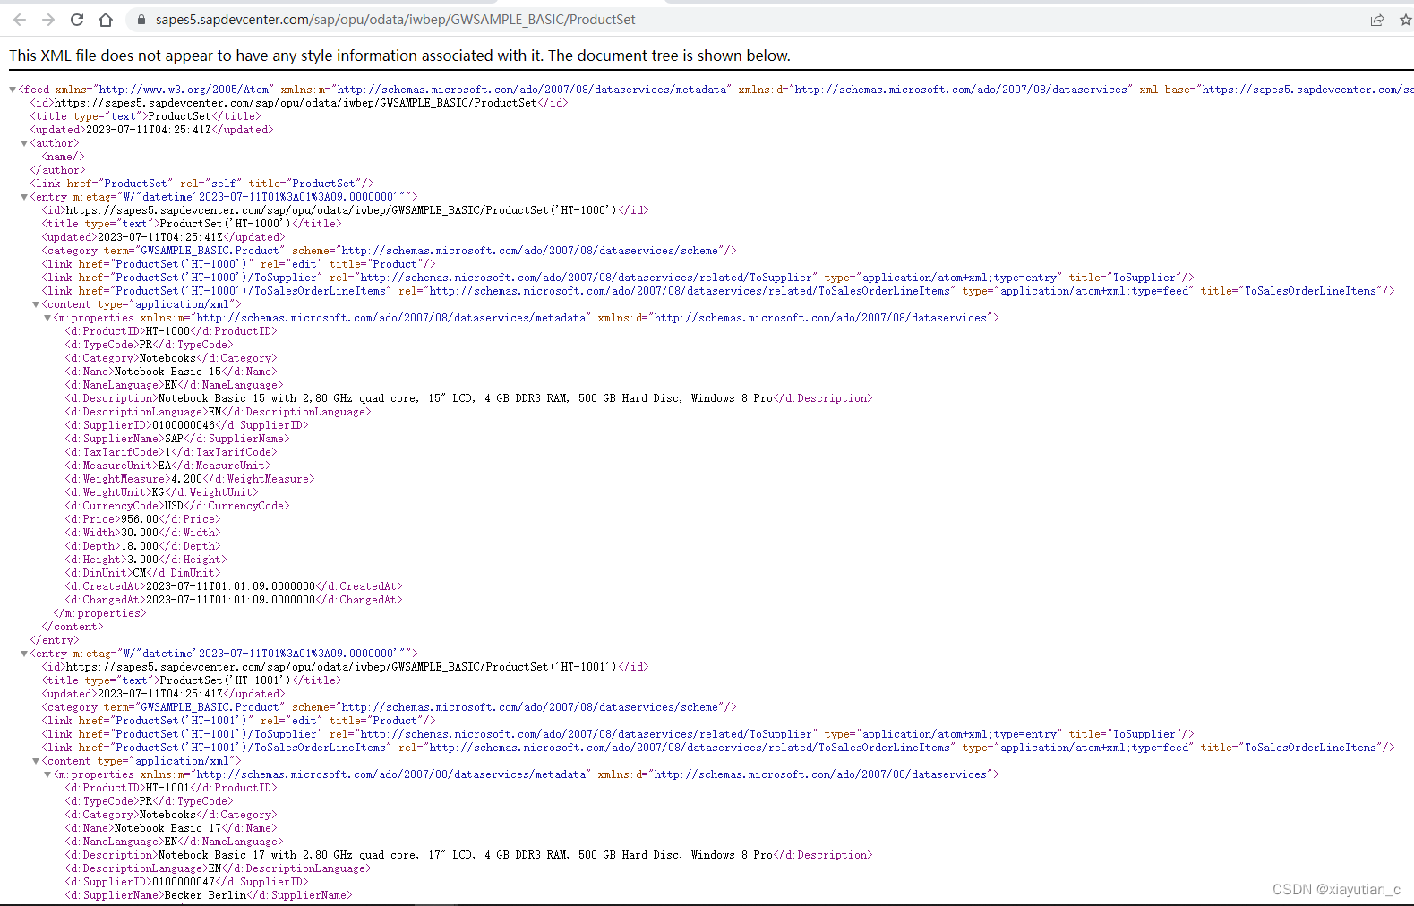Click the feed id URL ending in ProductSet

[x=296, y=103]
